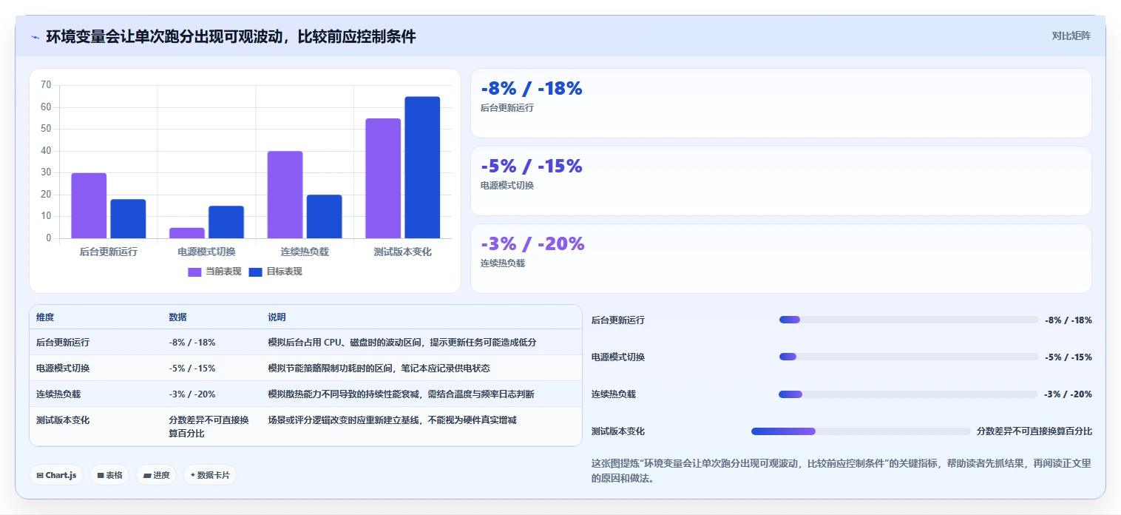The width and height of the screenshot is (1121, 515).
Task: Click the 进度 tag chip
Action: 156,475
